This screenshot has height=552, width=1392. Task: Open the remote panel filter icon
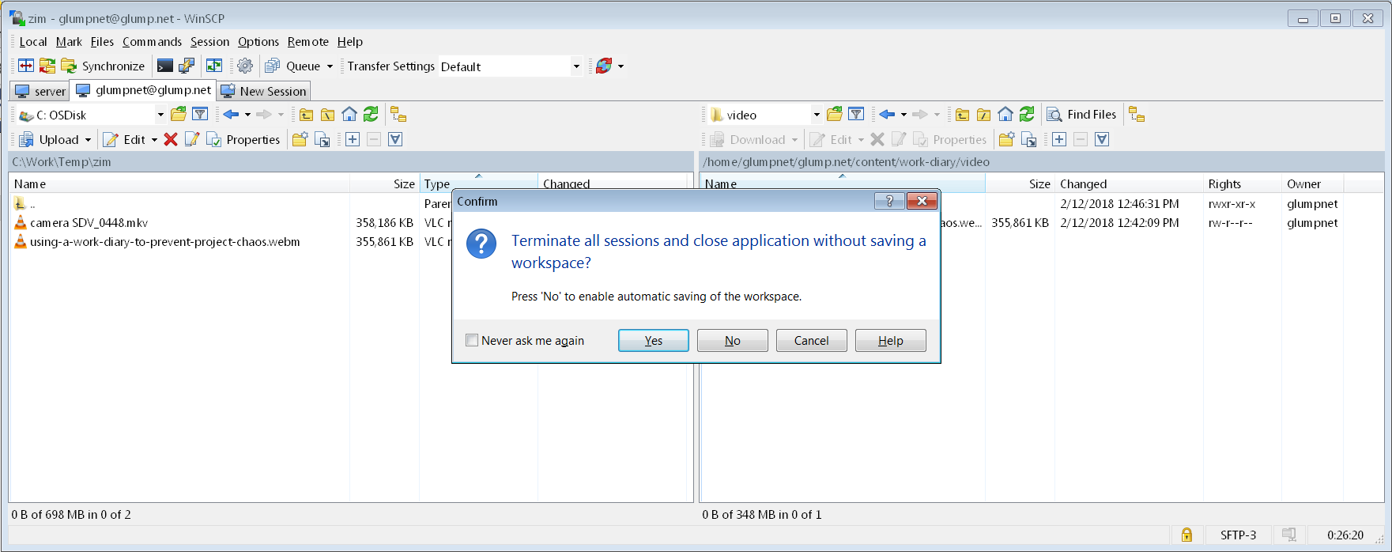856,115
